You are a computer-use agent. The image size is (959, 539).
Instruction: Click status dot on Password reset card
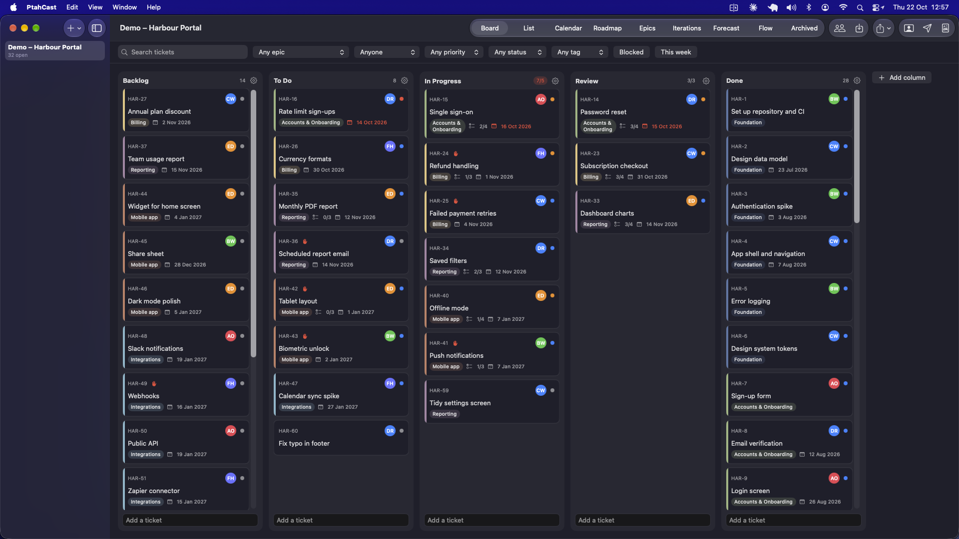click(703, 99)
